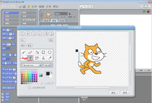
Task: Select the black foreground color swatch
Action: click(48, 74)
